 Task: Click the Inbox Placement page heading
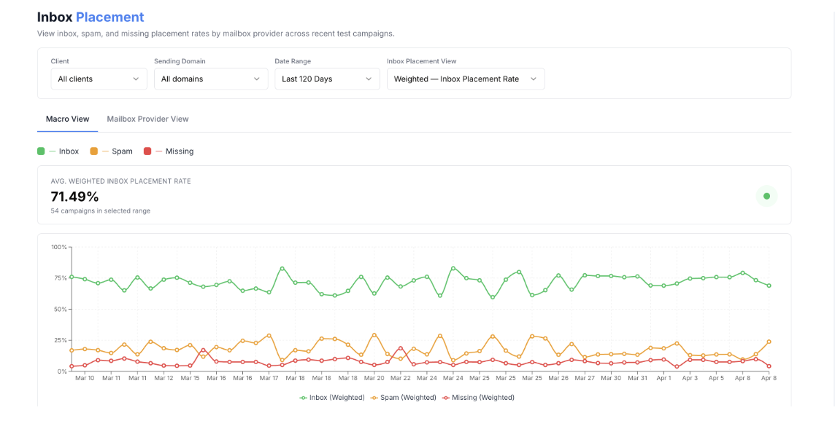click(91, 17)
